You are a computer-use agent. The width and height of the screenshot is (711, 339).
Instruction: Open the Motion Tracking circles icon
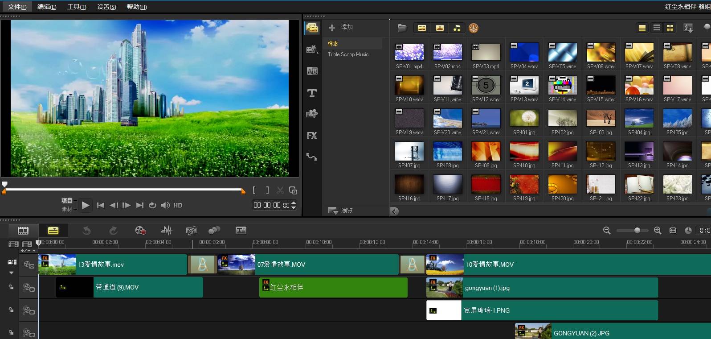tap(214, 231)
